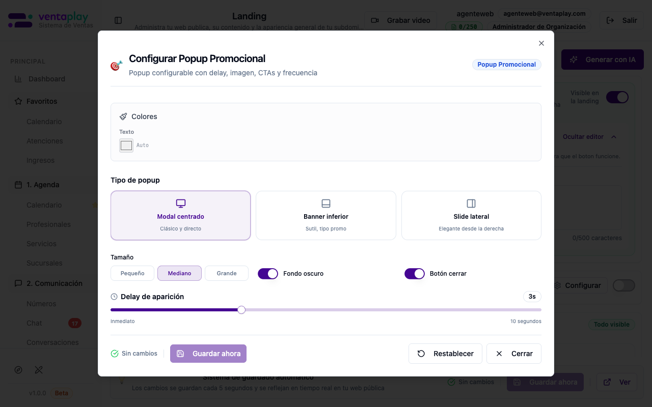Click the Salir logout icon
Screen dimensions: 652x407
pos(610,20)
